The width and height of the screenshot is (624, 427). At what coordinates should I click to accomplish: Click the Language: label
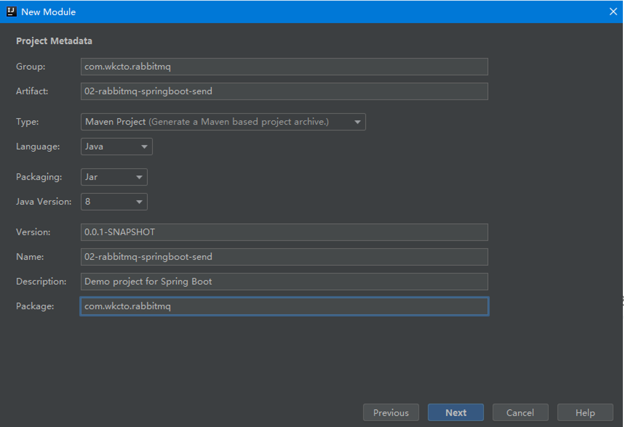38,146
